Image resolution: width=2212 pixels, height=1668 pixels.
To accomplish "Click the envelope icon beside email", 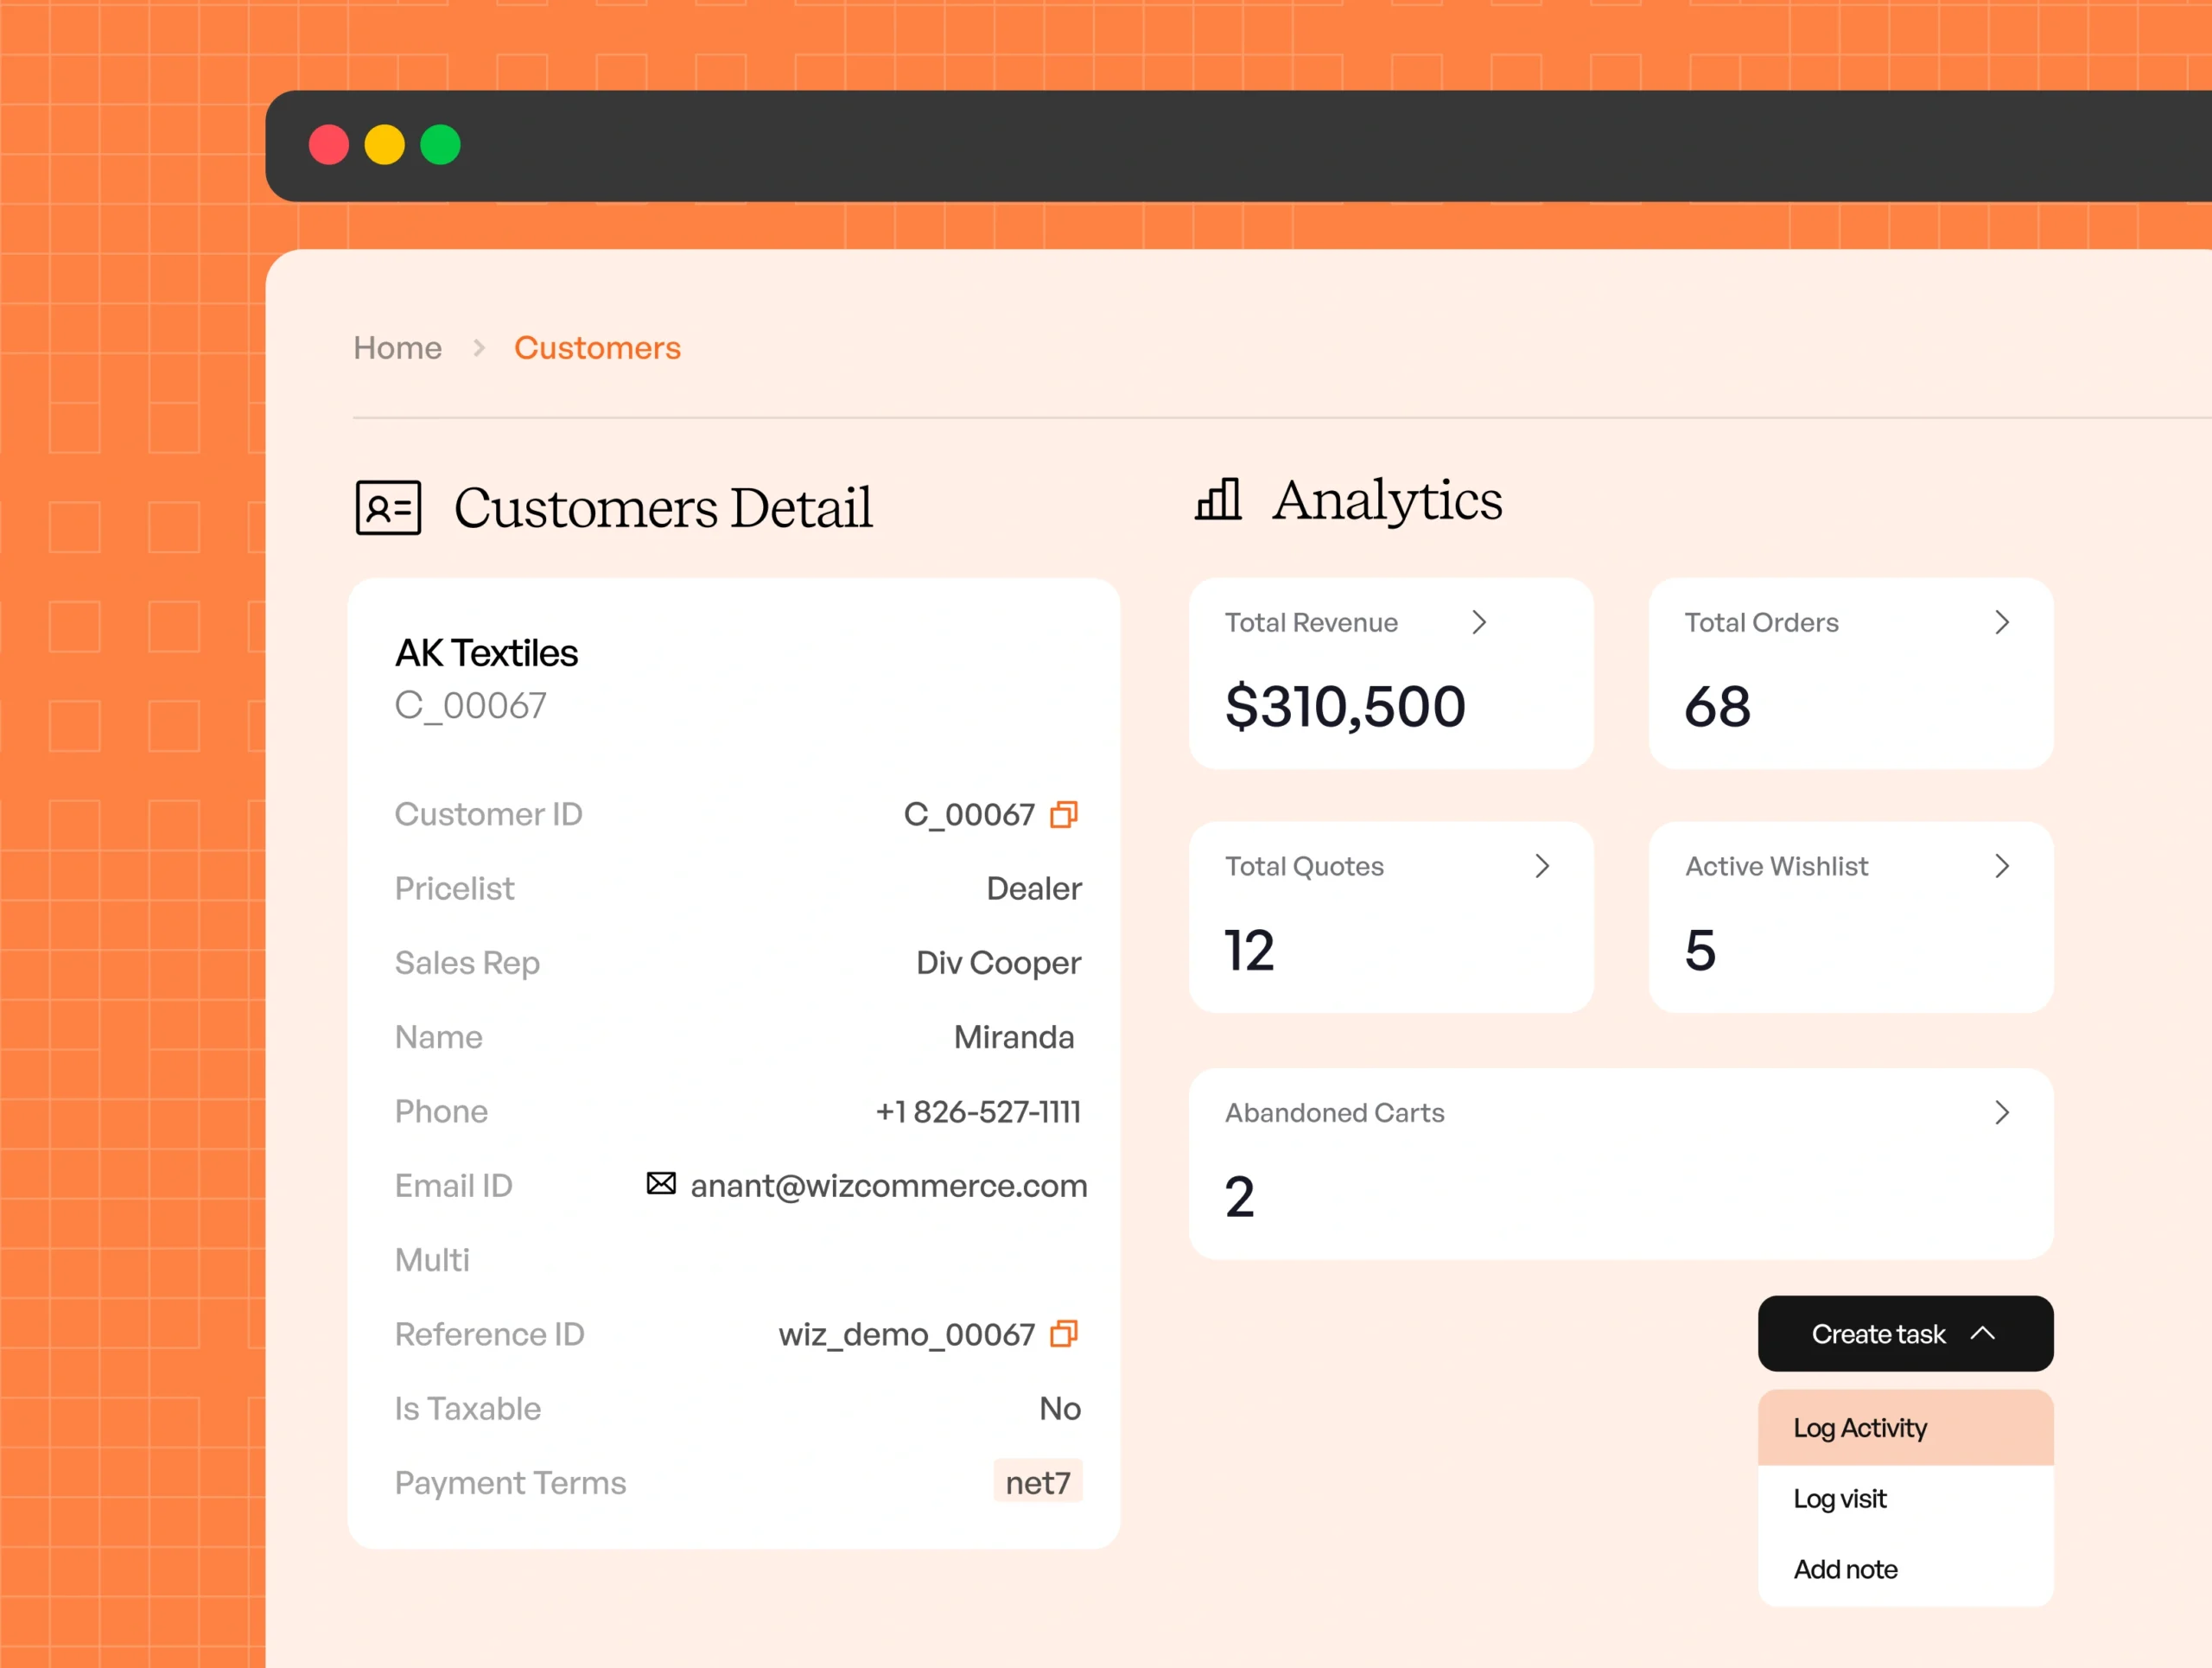I will tap(660, 1183).
